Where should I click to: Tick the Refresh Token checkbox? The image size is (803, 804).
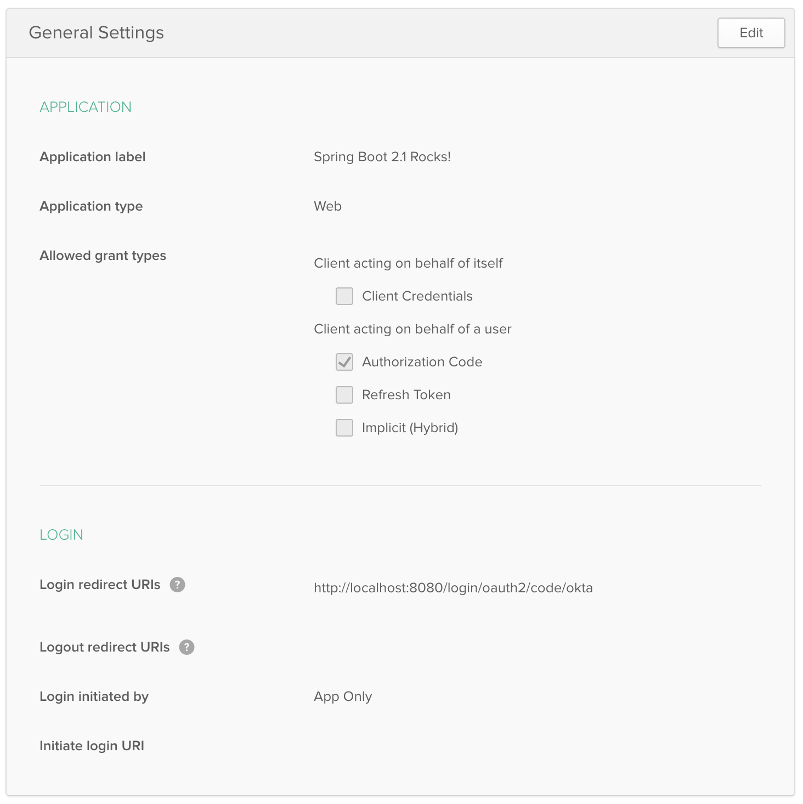tap(344, 395)
